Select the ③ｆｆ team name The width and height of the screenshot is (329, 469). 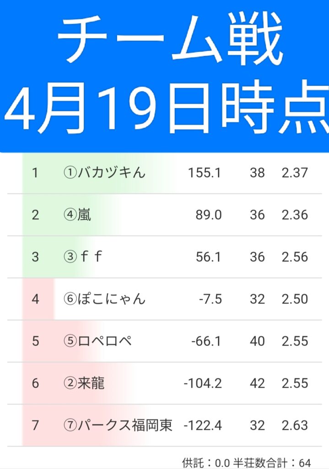(x=82, y=257)
